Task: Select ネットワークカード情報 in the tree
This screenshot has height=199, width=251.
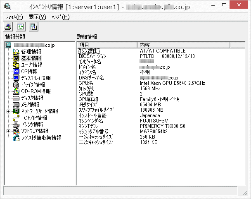Action: [x=40, y=111]
